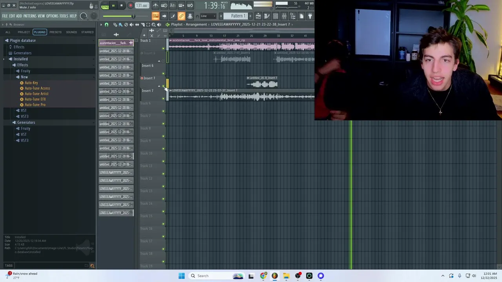Image resolution: width=502 pixels, height=282 pixels.
Task: Expand the Fruity folder under Effects
Action: pos(25,71)
